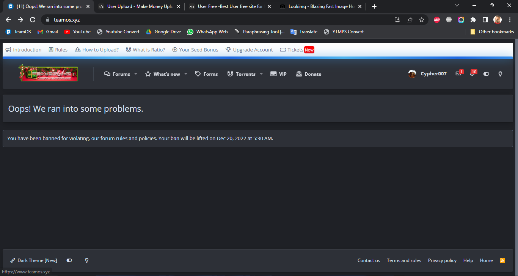Open the How to Upload? link

click(97, 50)
